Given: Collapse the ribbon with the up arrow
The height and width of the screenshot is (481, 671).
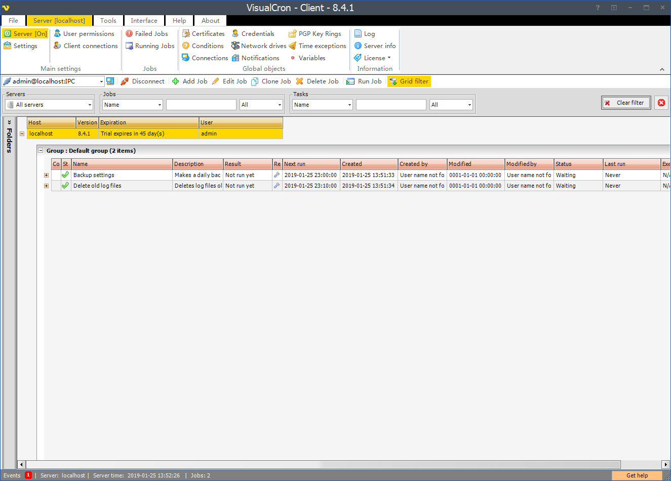Looking at the screenshot, I should click(x=662, y=69).
